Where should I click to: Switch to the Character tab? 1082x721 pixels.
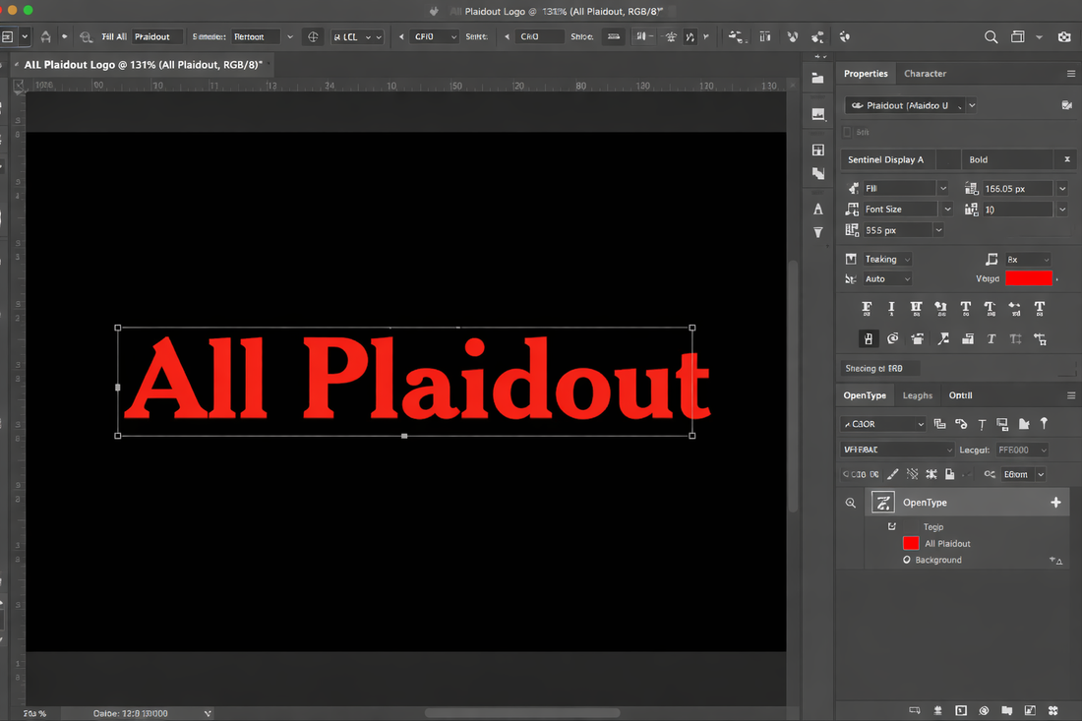click(925, 74)
